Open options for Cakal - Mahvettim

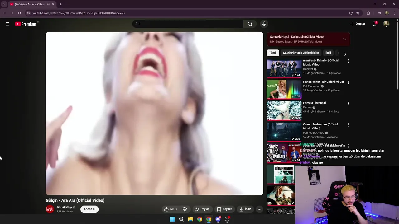pyautogui.click(x=349, y=125)
